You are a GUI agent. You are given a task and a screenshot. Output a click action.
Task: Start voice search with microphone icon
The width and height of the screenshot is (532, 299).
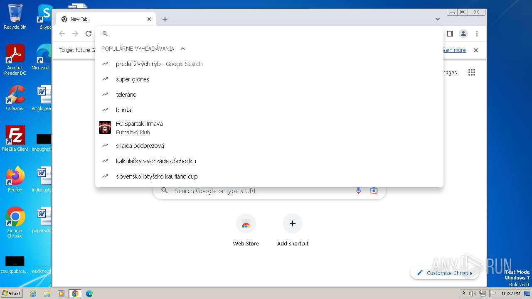coord(358,191)
